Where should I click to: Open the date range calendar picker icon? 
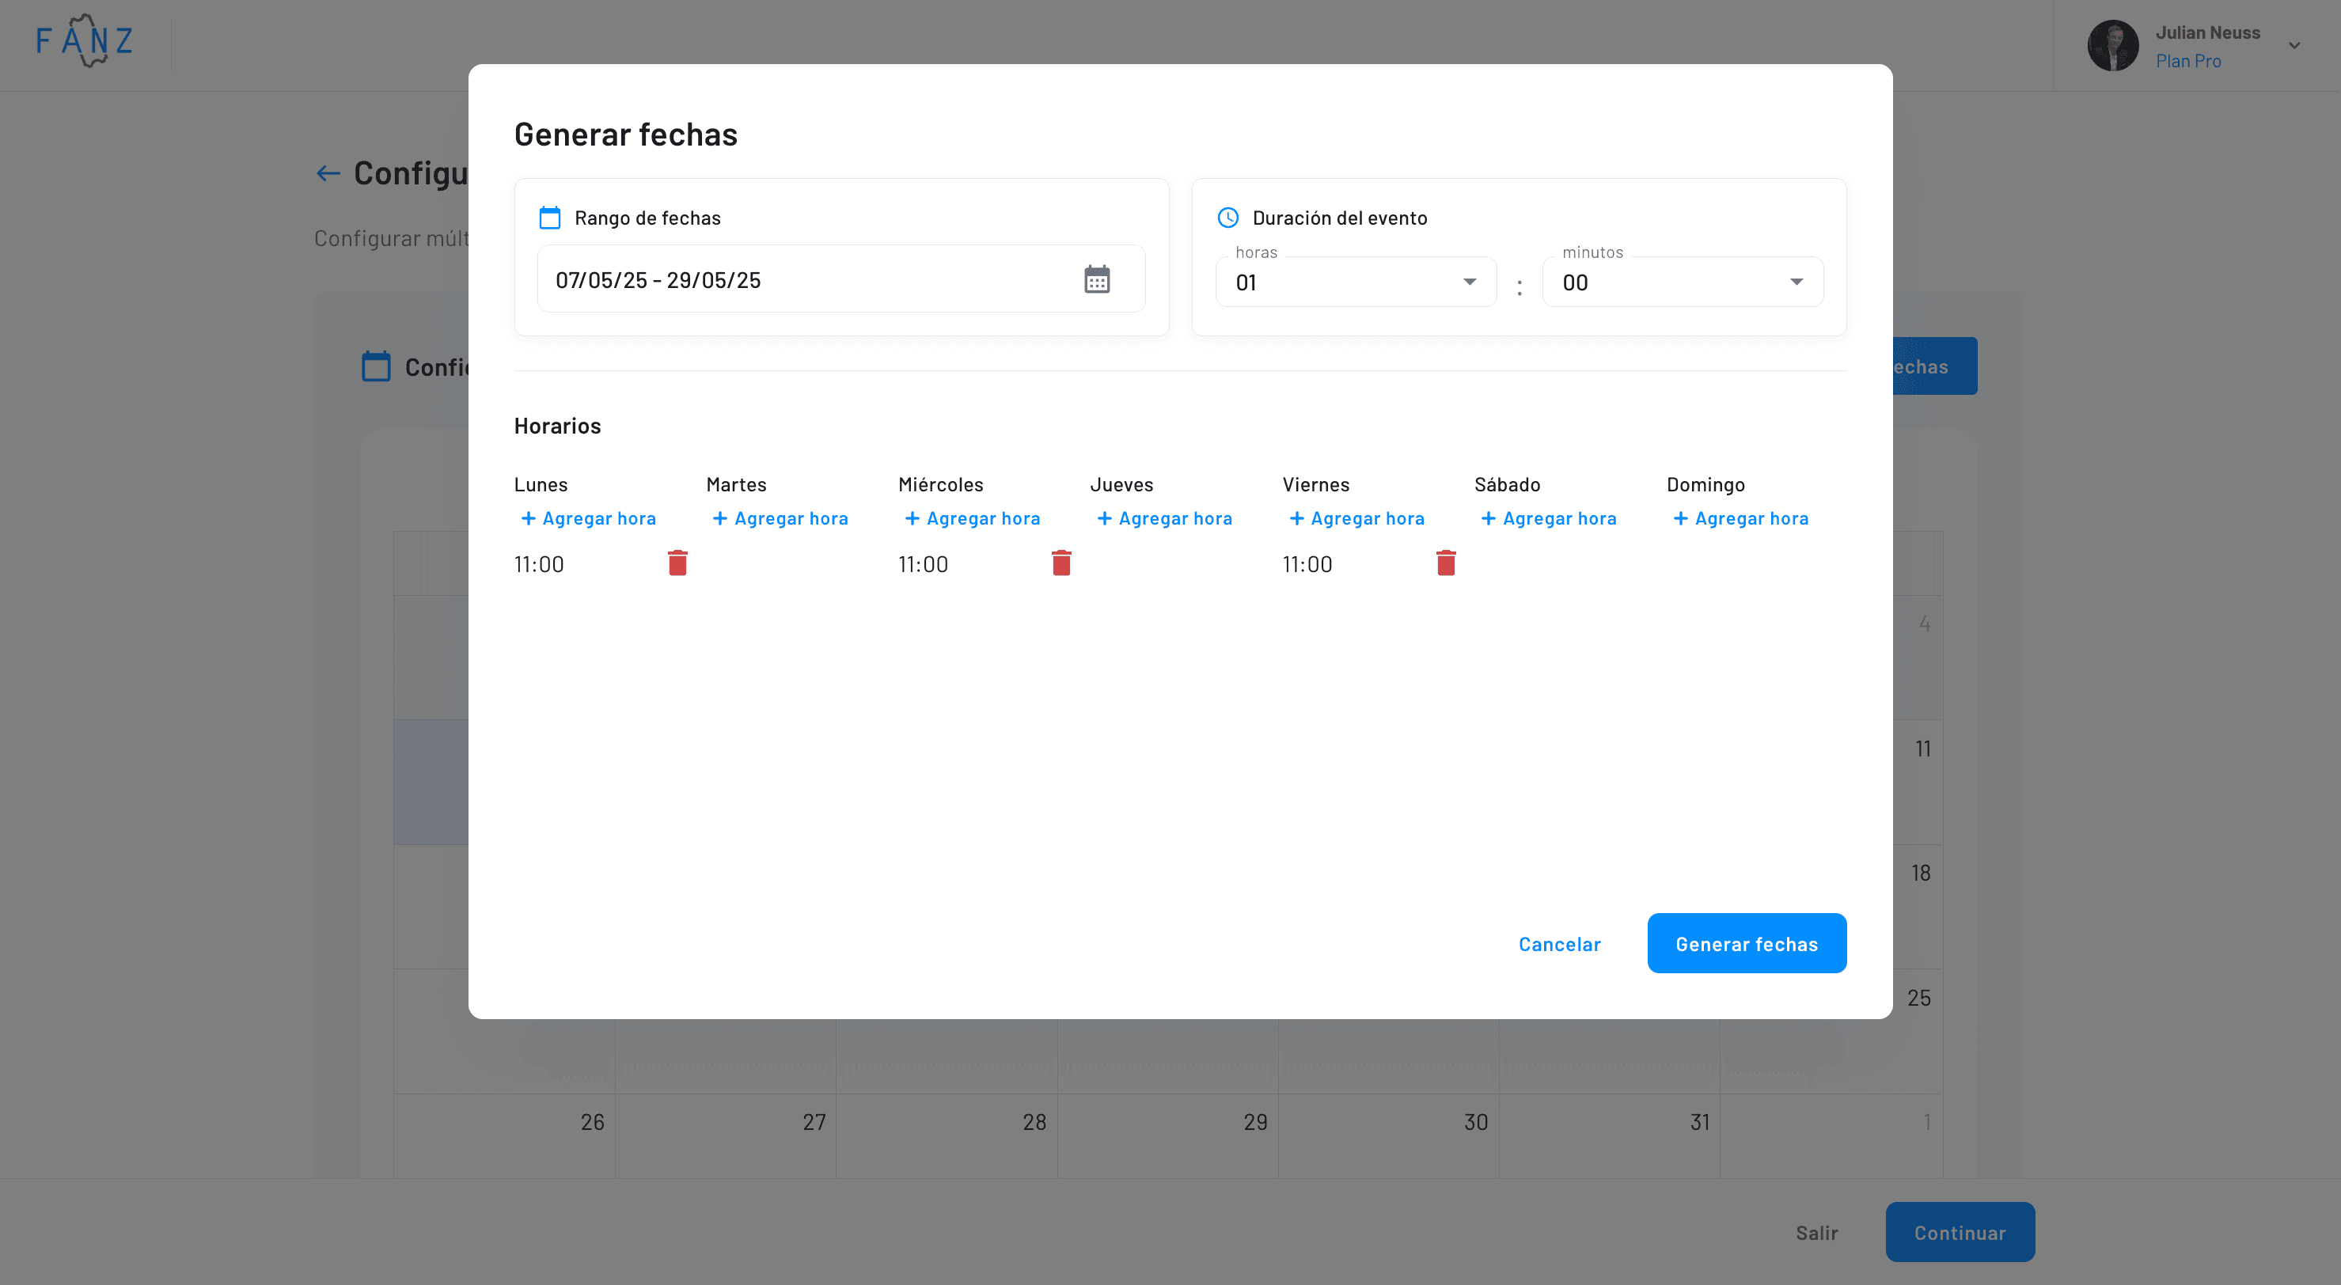pyautogui.click(x=1097, y=279)
